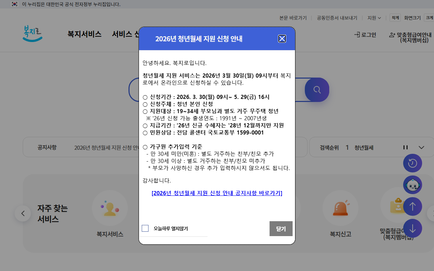Select the 복지서비스 person icon
Viewport: 434px width, 271px height.
[x=110, y=208]
